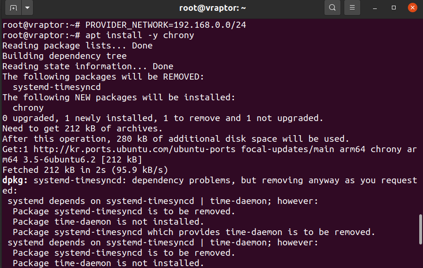Click the Building dependency tree line

tap(65, 56)
